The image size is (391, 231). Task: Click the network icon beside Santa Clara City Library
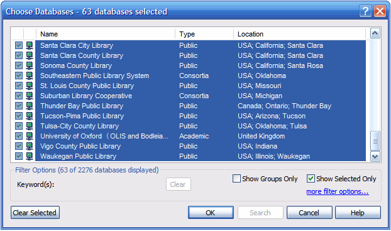pos(30,45)
